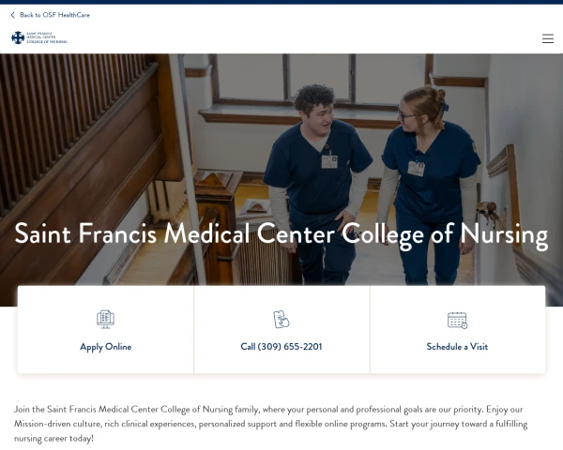Click the phone tap icon above Call

click(281, 320)
